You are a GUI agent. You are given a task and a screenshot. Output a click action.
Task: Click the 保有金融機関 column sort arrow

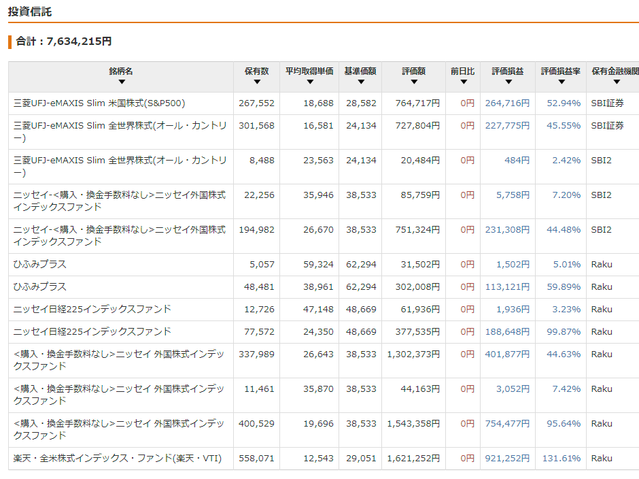tap(616, 82)
